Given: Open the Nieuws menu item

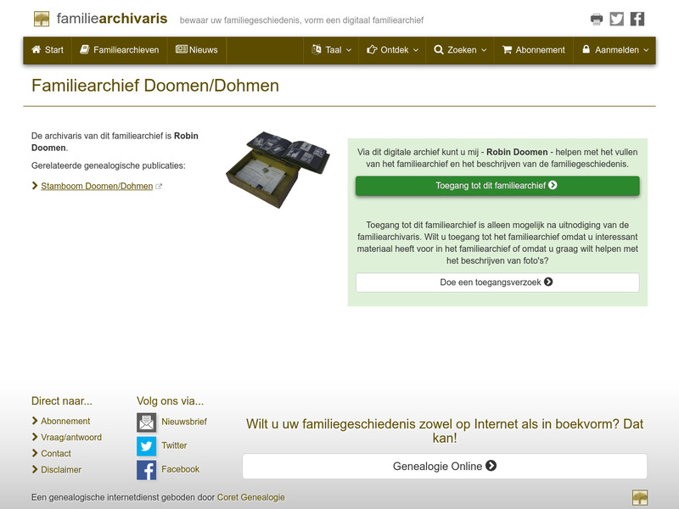Looking at the screenshot, I should point(198,50).
